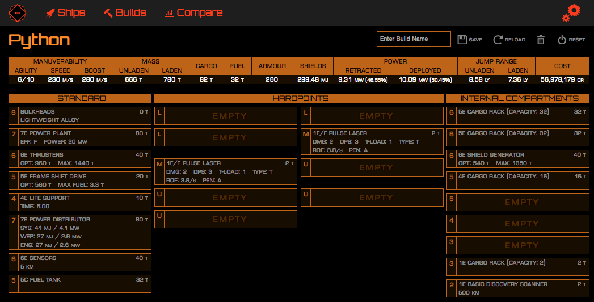The image size is (594, 302).
Task: Click the deployed power 10.09 MW value
Action: point(426,79)
